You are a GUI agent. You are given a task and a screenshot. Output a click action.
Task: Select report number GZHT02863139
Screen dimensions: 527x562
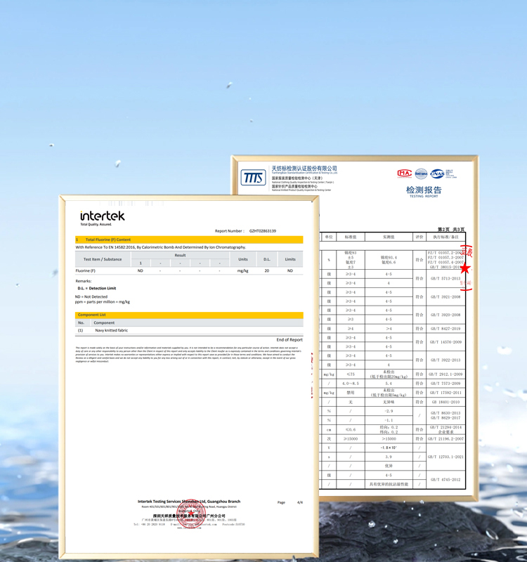263,231
